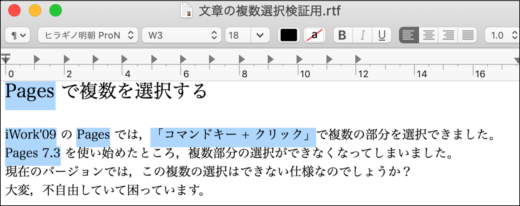
Task: Click the tab stop at ruler 4
Action: click(124, 59)
